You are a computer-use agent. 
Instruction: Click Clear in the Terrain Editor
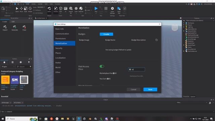pos(24,28)
